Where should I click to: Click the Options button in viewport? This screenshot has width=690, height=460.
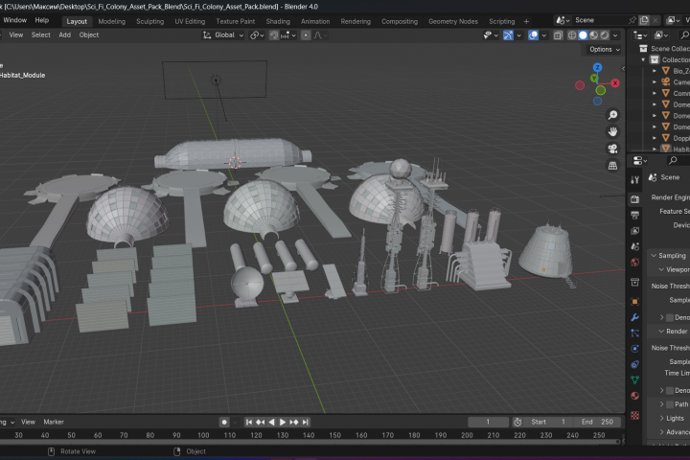coord(603,49)
